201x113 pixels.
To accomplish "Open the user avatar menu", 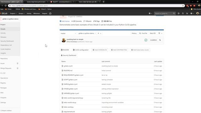I will 198,13.
